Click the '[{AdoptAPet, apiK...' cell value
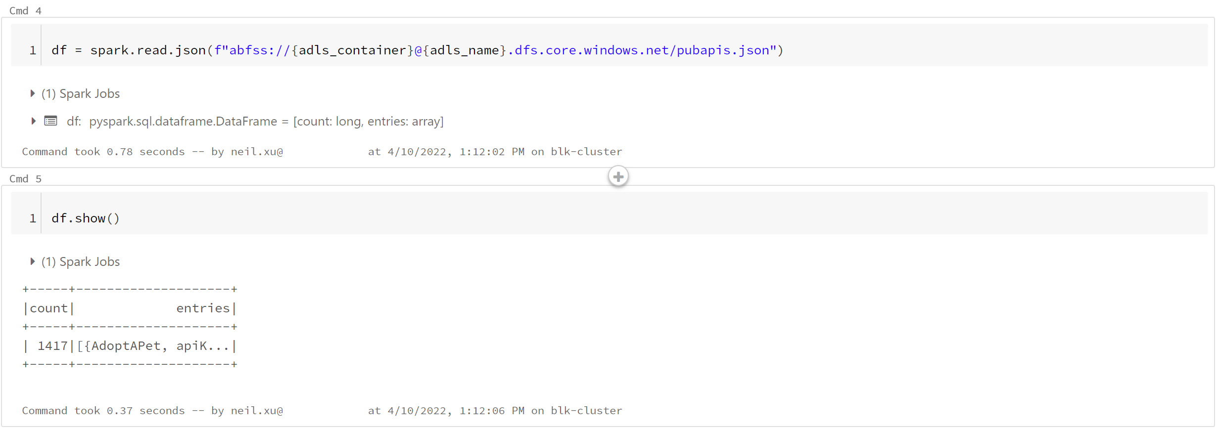The width and height of the screenshot is (1219, 430). point(153,346)
